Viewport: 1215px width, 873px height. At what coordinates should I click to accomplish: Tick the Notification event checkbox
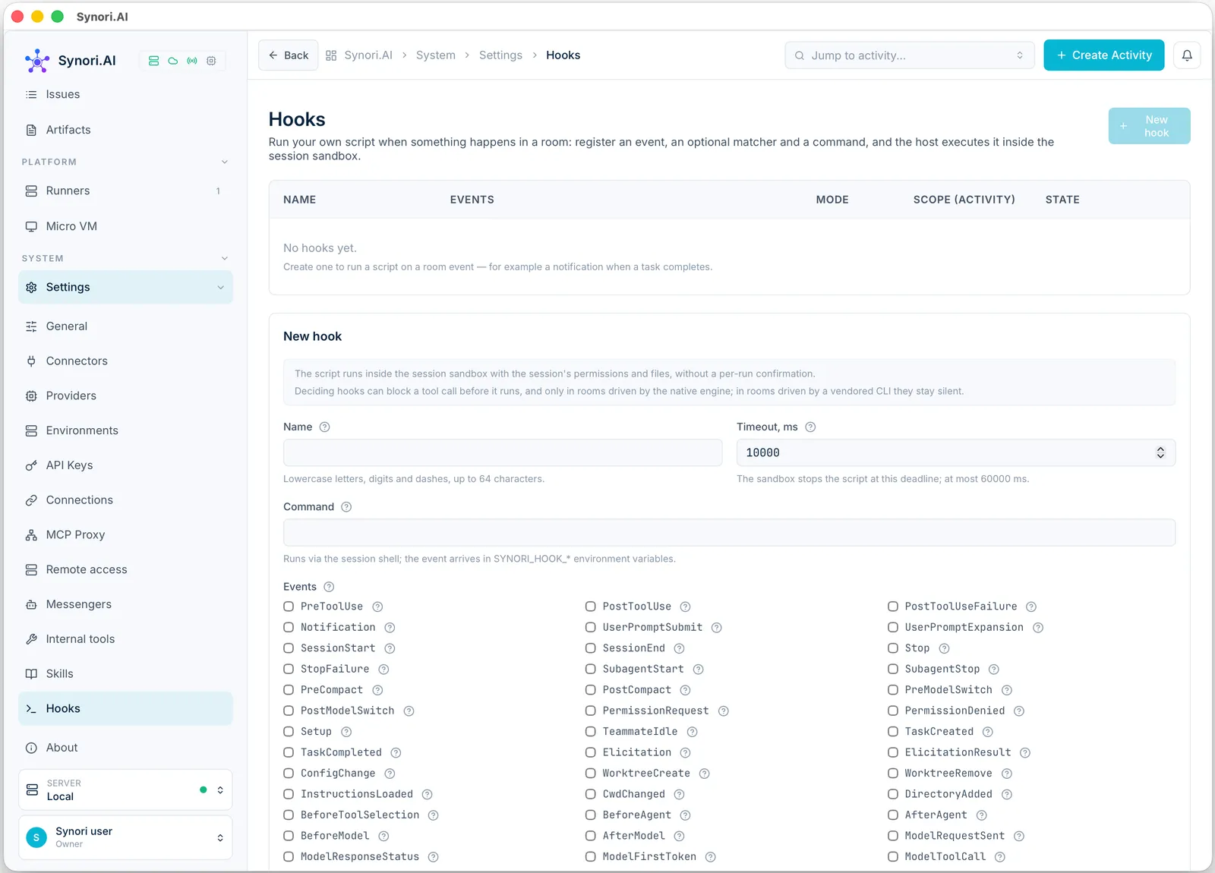point(289,627)
